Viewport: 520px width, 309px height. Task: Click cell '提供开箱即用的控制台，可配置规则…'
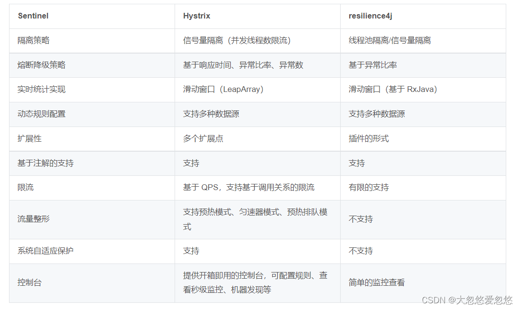(255, 282)
